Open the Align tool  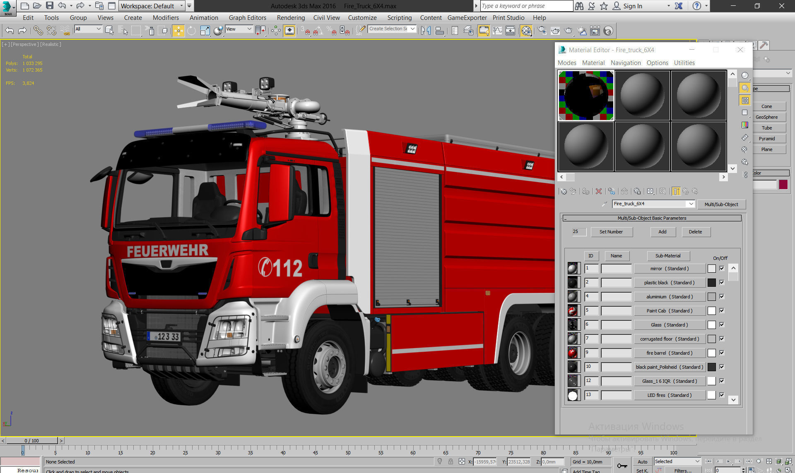440,31
